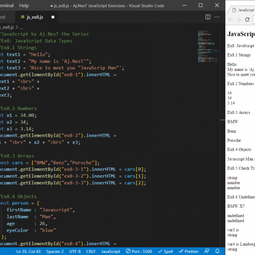Open the Help menu
The image size is (255, 255).
(24, 6)
